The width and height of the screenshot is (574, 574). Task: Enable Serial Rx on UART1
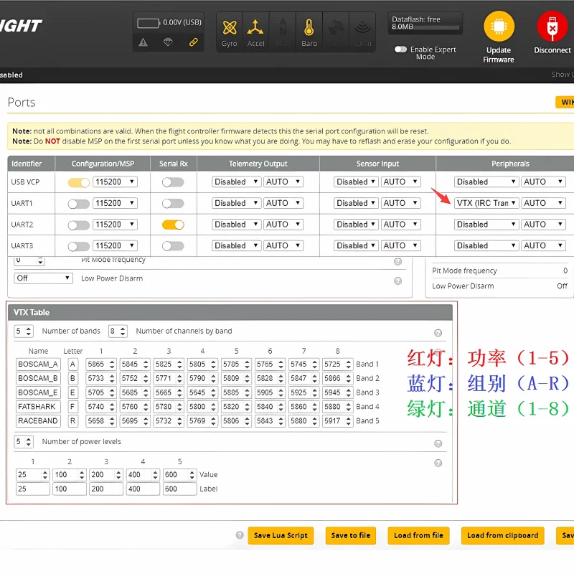(x=173, y=204)
